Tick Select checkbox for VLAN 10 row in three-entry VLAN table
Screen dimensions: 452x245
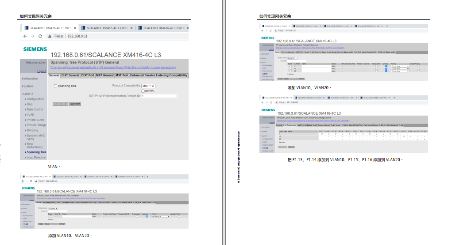pos(290,69)
